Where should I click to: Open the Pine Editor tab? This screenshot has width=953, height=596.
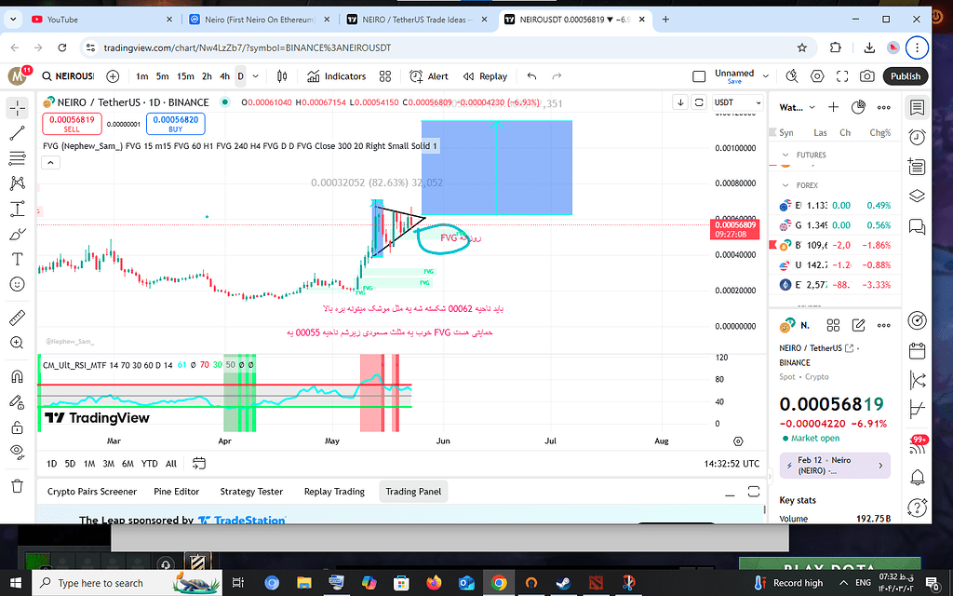(x=176, y=492)
